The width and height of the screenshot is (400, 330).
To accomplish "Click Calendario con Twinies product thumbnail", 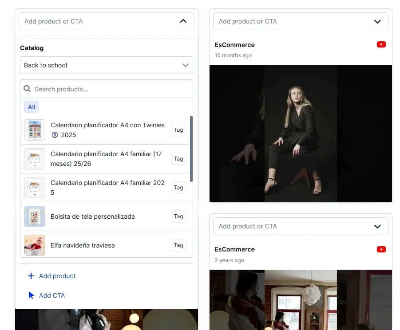I will [35, 130].
